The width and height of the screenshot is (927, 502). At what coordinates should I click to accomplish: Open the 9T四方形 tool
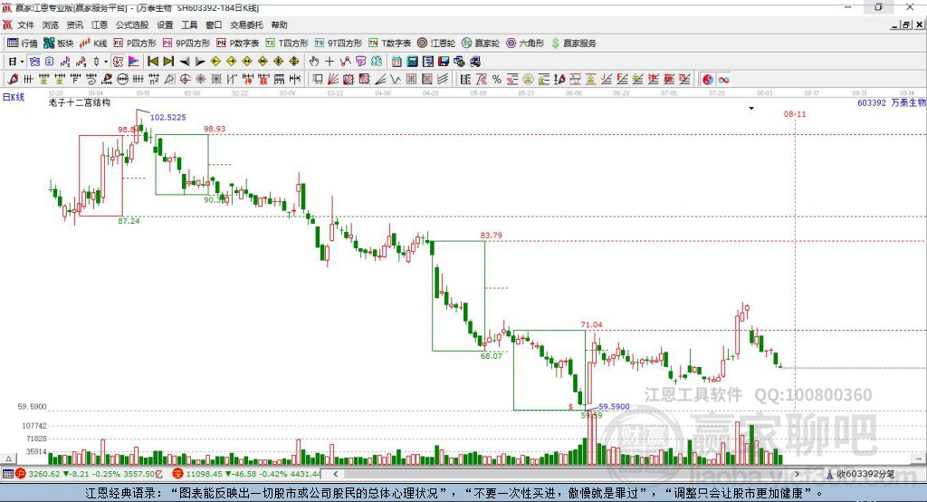click(x=339, y=43)
